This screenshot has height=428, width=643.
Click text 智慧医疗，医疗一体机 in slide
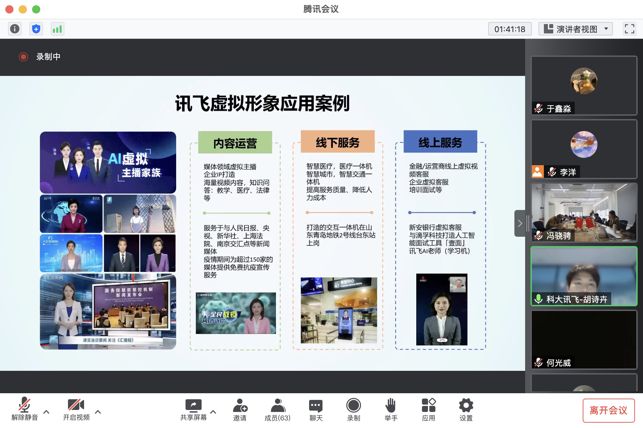coord(339,166)
